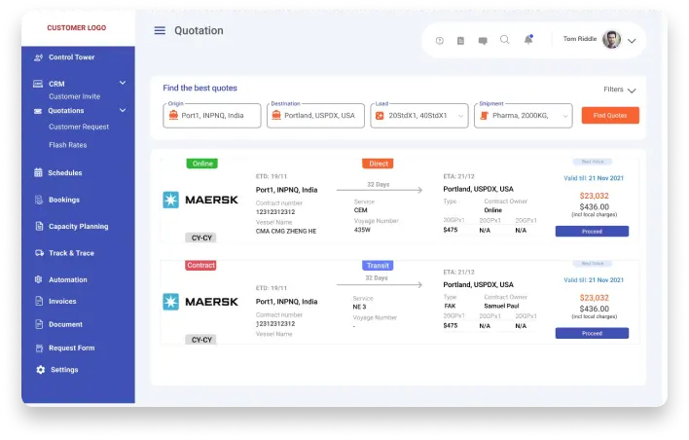Click the red Contract tag

click(200, 265)
